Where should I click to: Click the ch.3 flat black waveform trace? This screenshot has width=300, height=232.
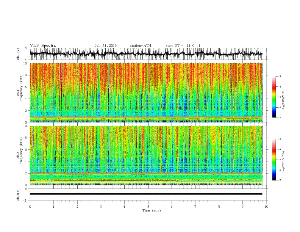click(146, 194)
